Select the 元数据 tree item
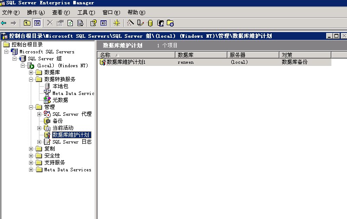This screenshot has width=347, height=219. (60, 100)
